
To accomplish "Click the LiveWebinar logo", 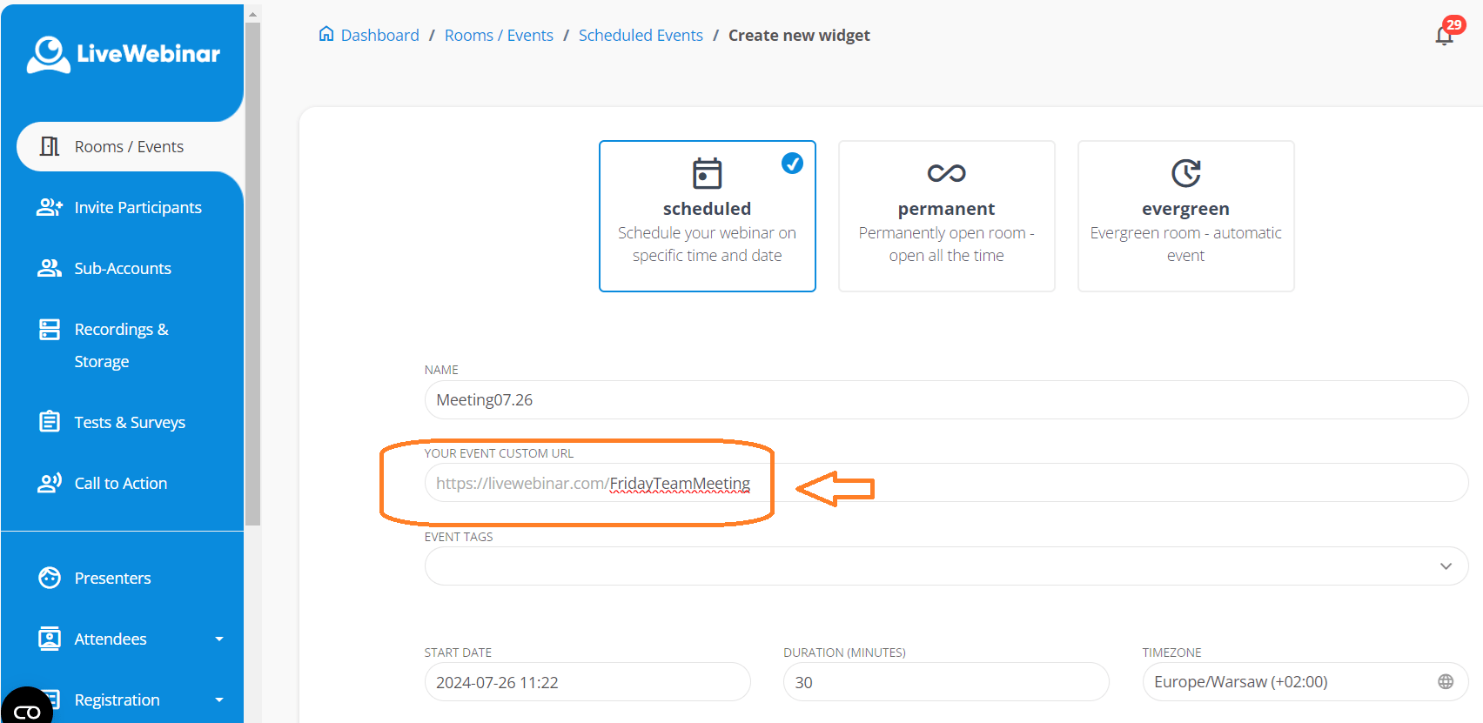I will 124,54.
